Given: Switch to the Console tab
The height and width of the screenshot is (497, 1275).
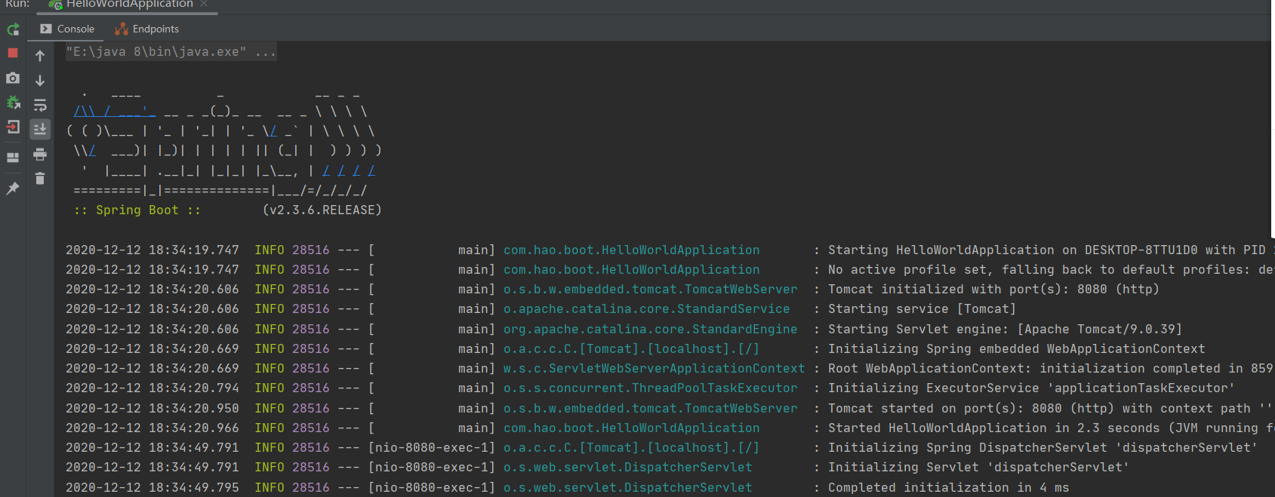Looking at the screenshot, I should coord(67,29).
